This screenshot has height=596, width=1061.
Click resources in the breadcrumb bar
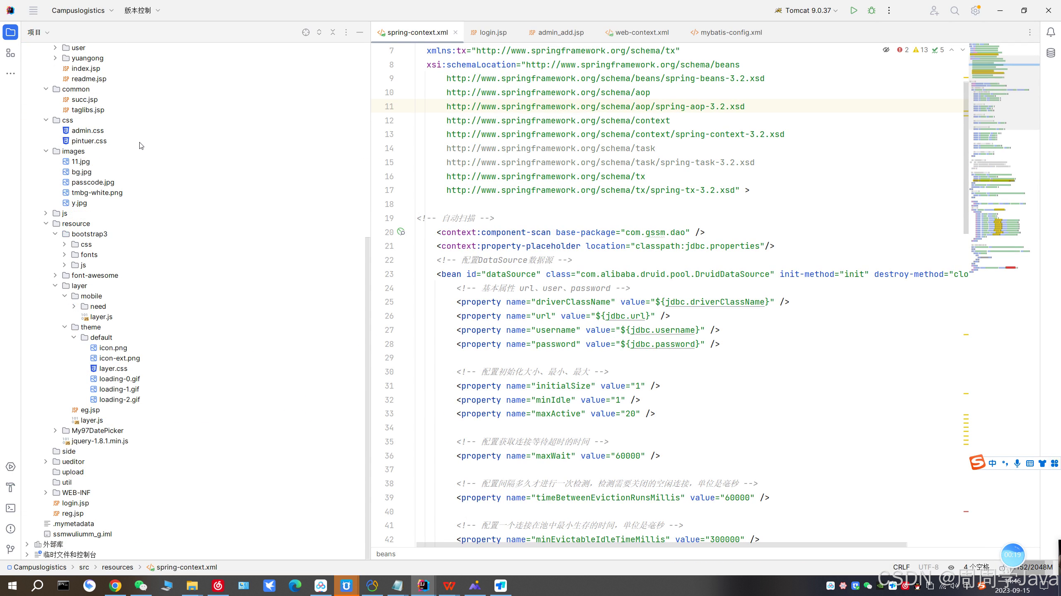[117, 567]
